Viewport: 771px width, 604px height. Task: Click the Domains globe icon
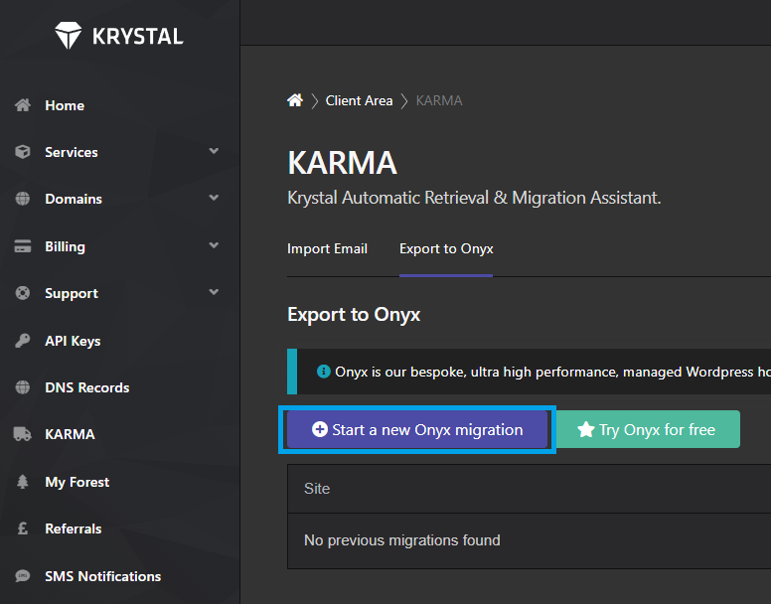[x=23, y=199]
